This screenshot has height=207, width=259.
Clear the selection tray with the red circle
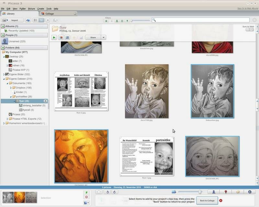86,197
